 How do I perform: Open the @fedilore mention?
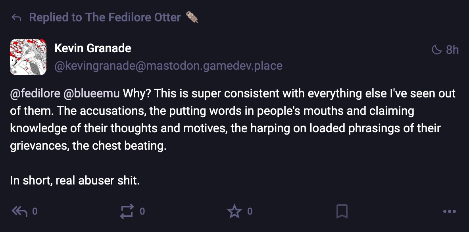35,94
